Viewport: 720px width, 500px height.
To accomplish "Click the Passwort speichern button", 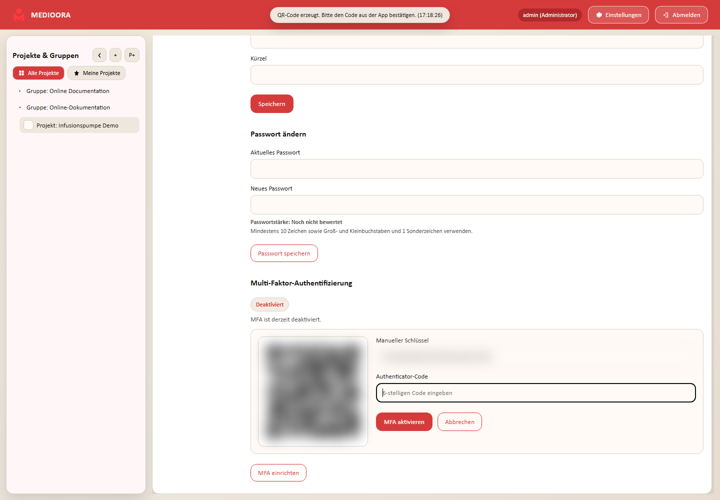I will (x=284, y=253).
